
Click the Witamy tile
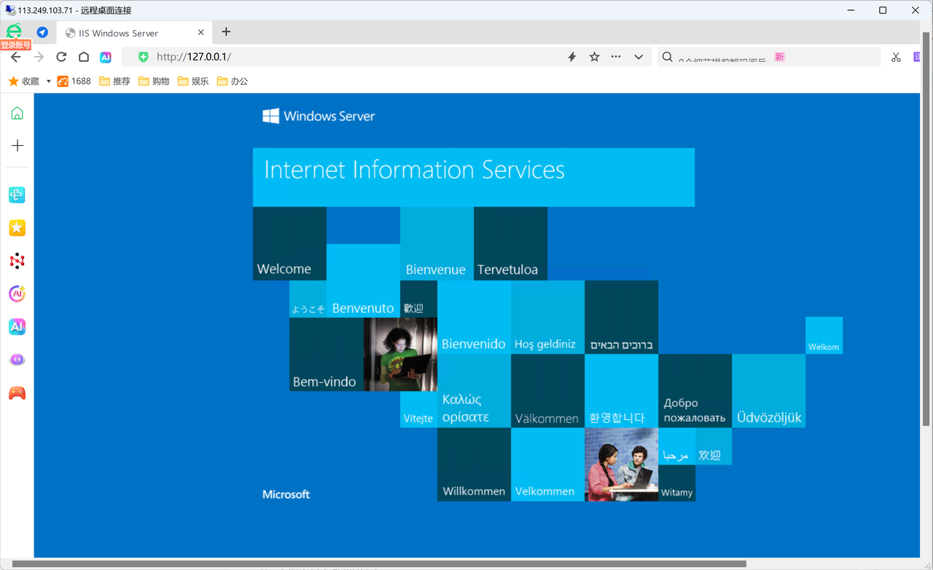coord(676,483)
